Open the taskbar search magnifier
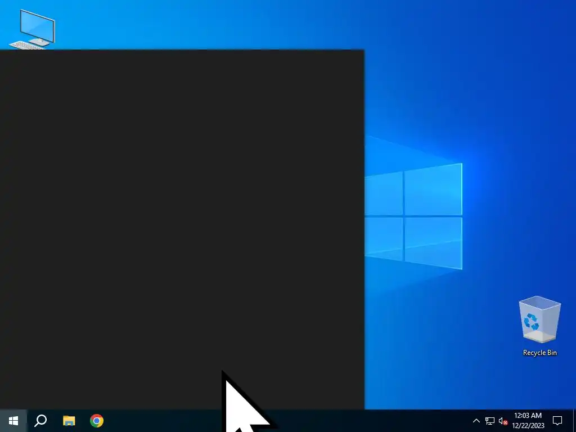This screenshot has height=432, width=576. 40,421
